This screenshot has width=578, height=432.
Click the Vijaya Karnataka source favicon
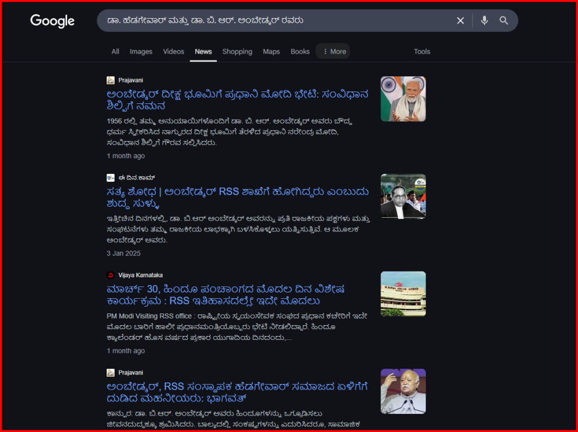111,275
